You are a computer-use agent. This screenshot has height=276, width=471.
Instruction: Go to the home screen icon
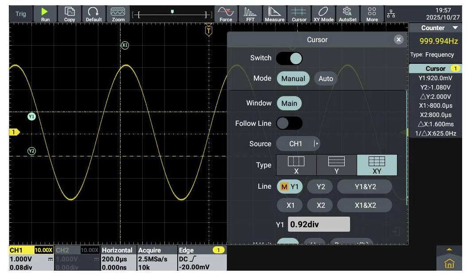449,264
